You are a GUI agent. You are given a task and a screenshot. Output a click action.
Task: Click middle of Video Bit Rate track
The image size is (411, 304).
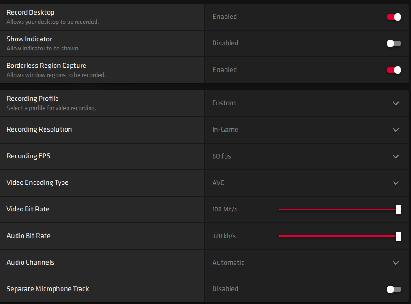[338, 210]
